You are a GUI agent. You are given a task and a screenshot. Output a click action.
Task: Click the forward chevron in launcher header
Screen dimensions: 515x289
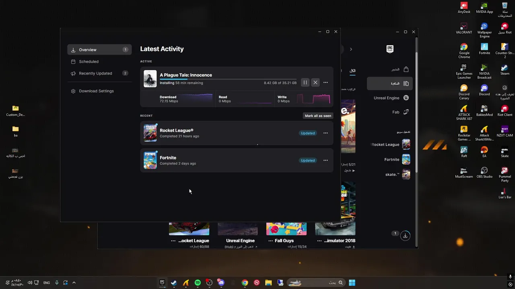tap(351, 49)
